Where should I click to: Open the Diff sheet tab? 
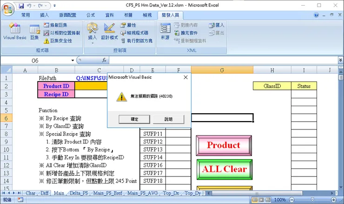point(45,193)
